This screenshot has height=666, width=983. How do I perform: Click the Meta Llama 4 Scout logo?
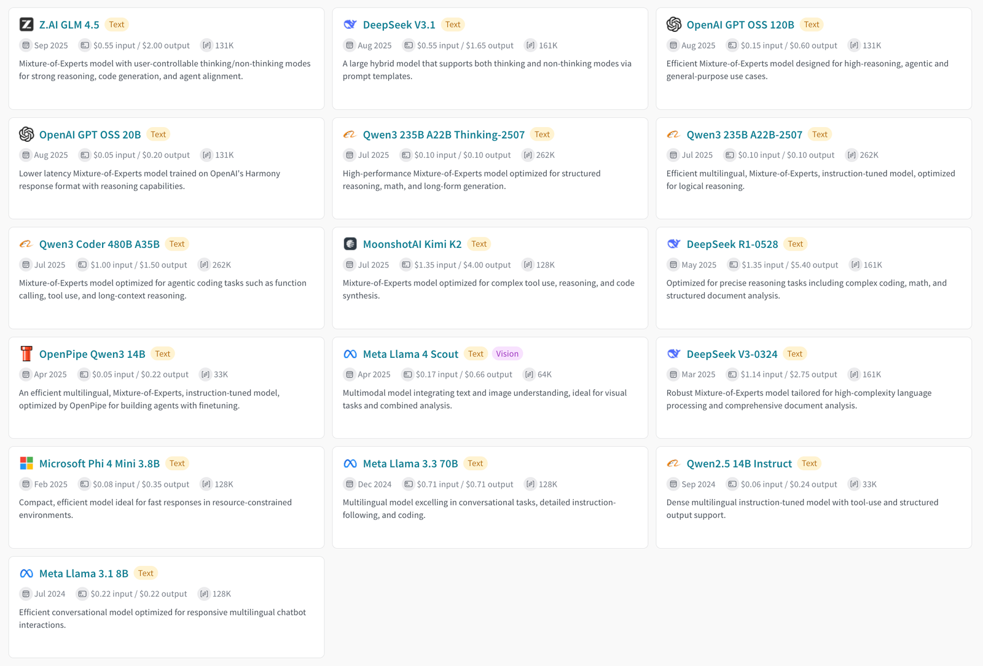click(x=350, y=354)
